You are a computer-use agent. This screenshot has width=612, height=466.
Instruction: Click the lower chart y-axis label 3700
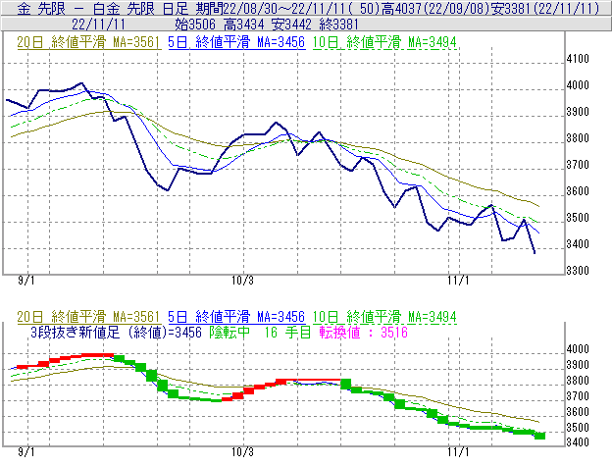pyautogui.click(x=578, y=396)
